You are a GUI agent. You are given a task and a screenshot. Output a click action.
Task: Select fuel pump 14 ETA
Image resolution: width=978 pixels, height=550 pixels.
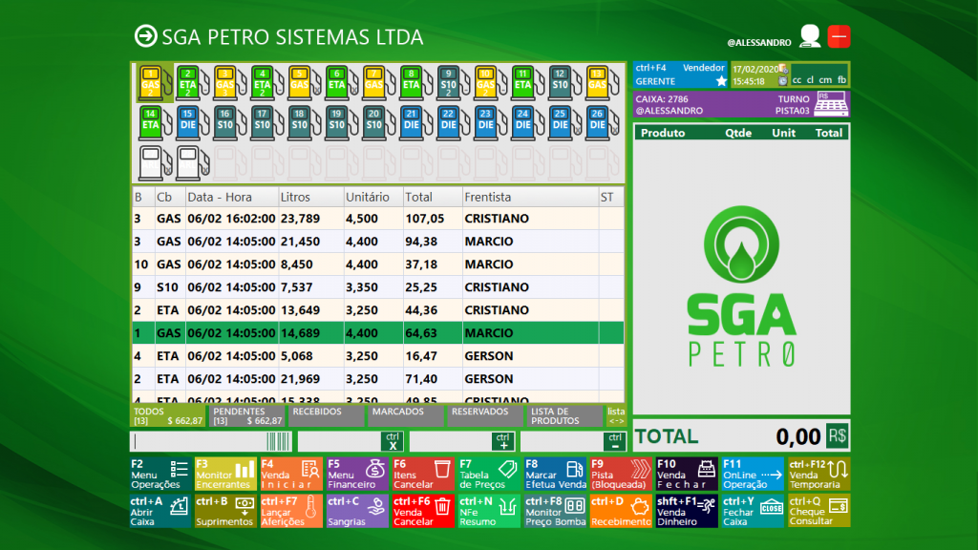click(155, 122)
